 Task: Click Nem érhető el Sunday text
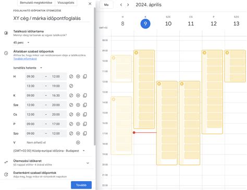[36, 143]
